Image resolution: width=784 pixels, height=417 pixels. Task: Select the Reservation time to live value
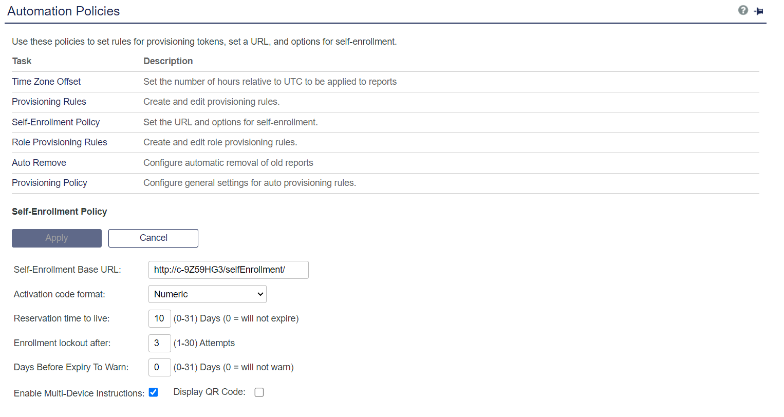[159, 318]
